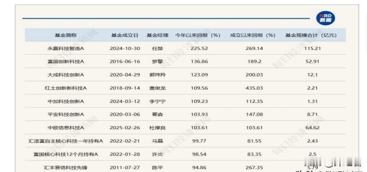The height and width of the screenshot is (172, 367).
Task: Click the date 2024-10-30
Action: pyautogui.click(x=125, y=49)
